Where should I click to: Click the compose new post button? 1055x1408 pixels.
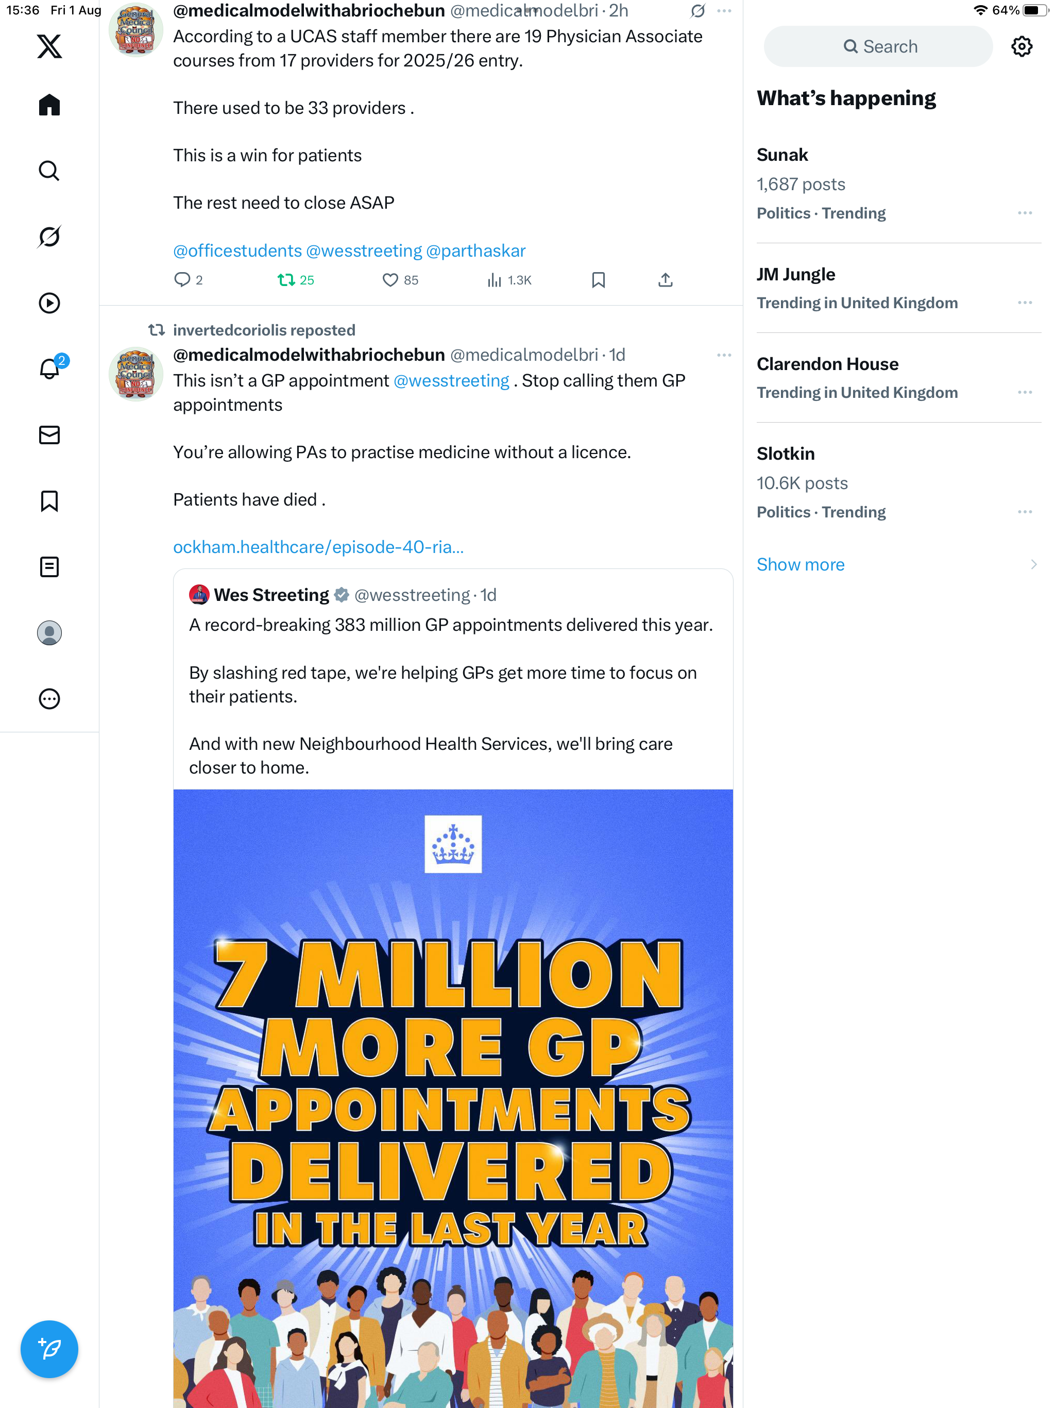[x=49, y=1348]
